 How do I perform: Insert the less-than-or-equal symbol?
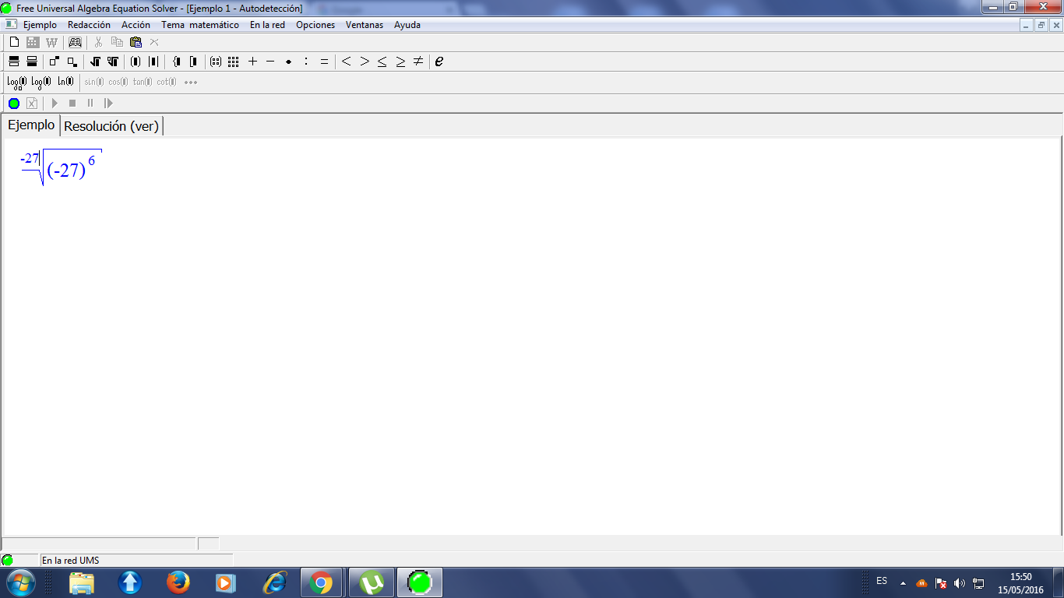382,62
